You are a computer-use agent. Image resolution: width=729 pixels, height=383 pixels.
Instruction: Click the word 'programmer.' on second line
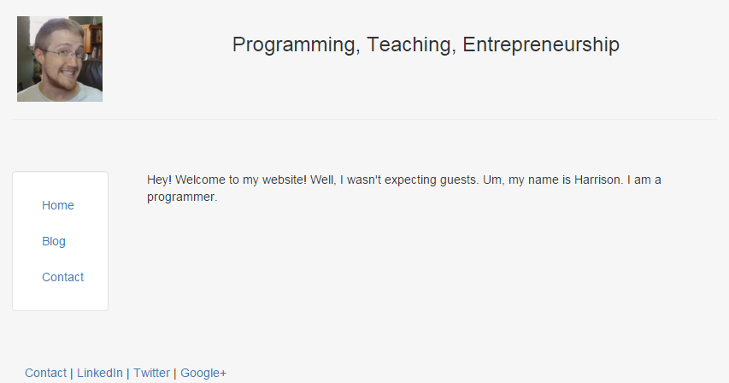click(x=182, y=197)
